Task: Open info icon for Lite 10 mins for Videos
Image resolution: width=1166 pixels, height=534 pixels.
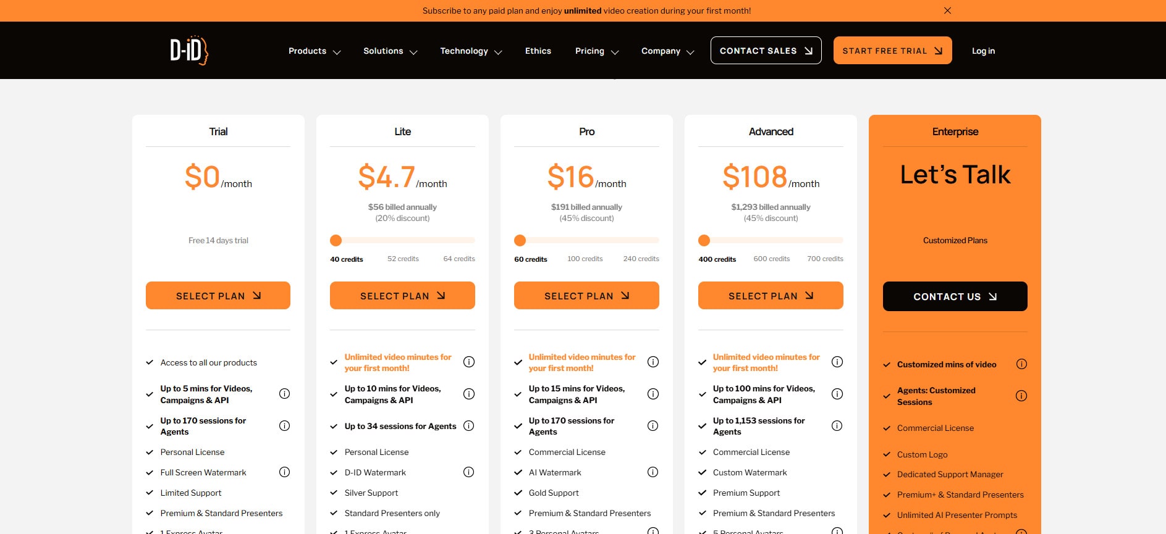Action: 469,394
